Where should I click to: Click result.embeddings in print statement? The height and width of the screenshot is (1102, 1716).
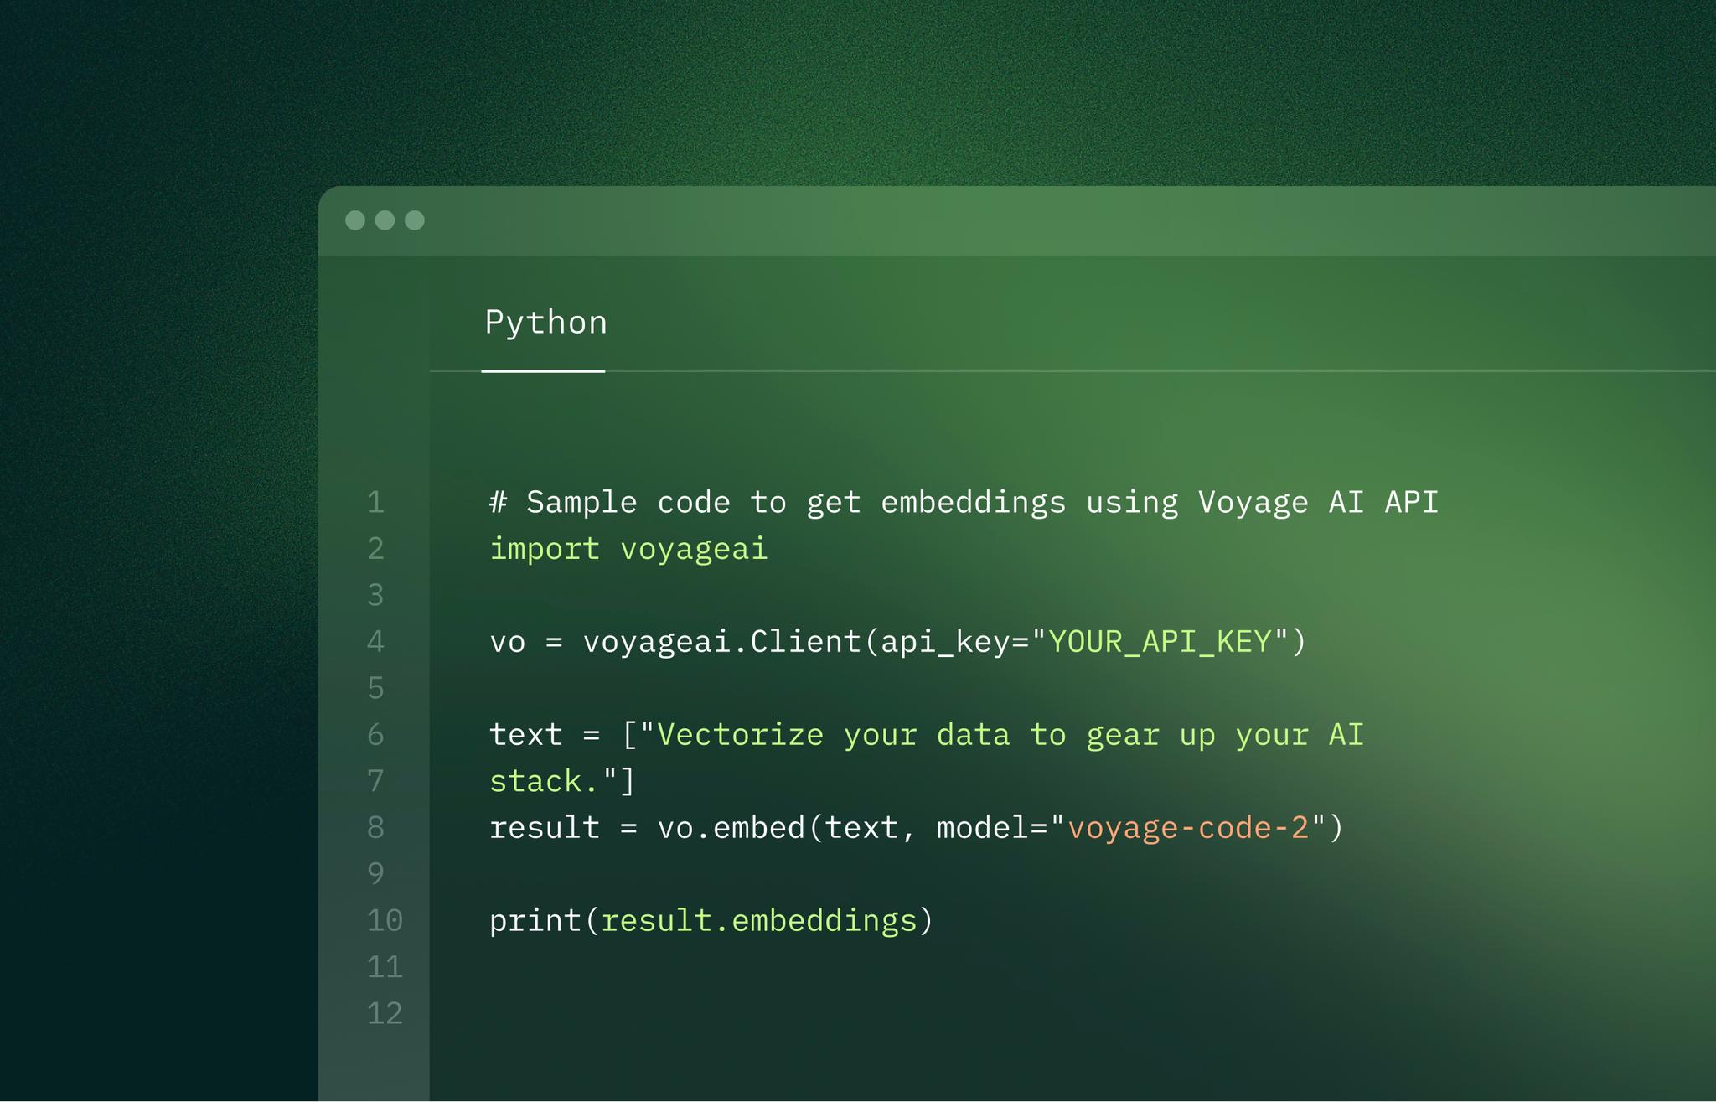point(759,921)
